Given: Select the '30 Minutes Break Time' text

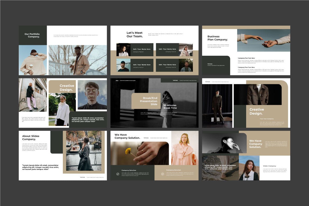Looking at the screenshot, I should click(x=170, y=107).
